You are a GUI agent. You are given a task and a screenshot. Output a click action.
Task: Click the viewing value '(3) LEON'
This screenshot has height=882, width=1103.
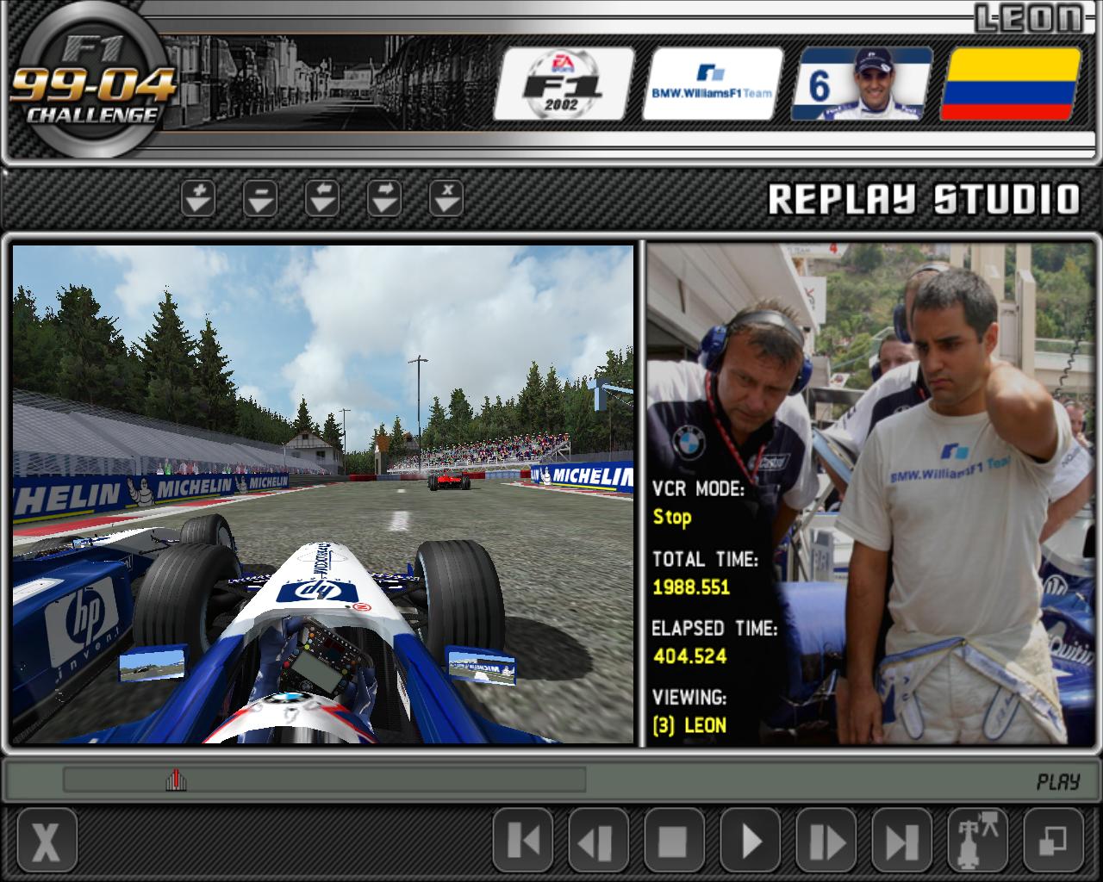[x=689, y=725]
